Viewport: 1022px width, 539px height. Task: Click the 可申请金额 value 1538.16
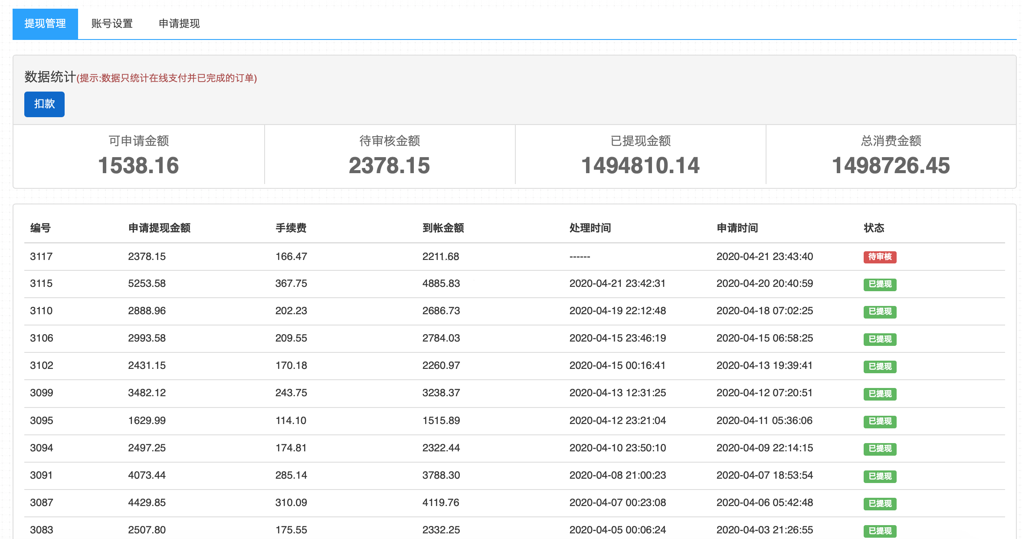(138, 165)
